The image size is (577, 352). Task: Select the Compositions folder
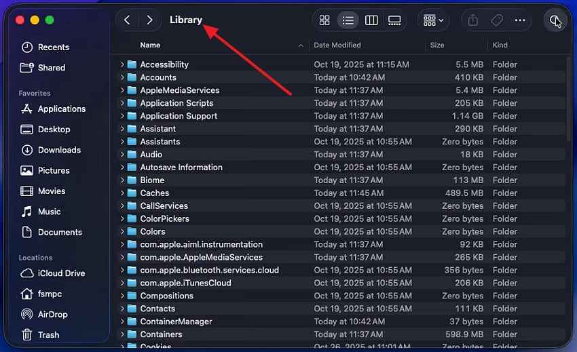click(341, 296)
